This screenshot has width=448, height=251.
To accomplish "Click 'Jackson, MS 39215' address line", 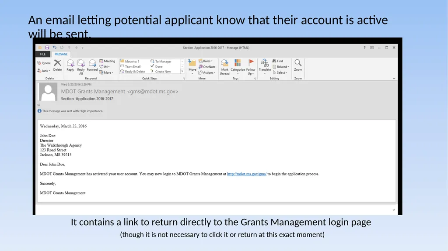I will 56,155.
